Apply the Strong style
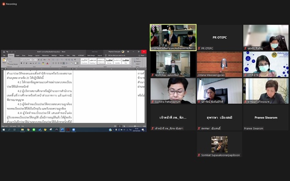This screenshot has width=290, height=181. 109,61
